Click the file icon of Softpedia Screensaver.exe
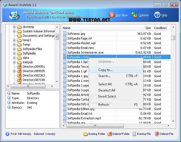This screenshot has width=181, height=142. (65, 52)
